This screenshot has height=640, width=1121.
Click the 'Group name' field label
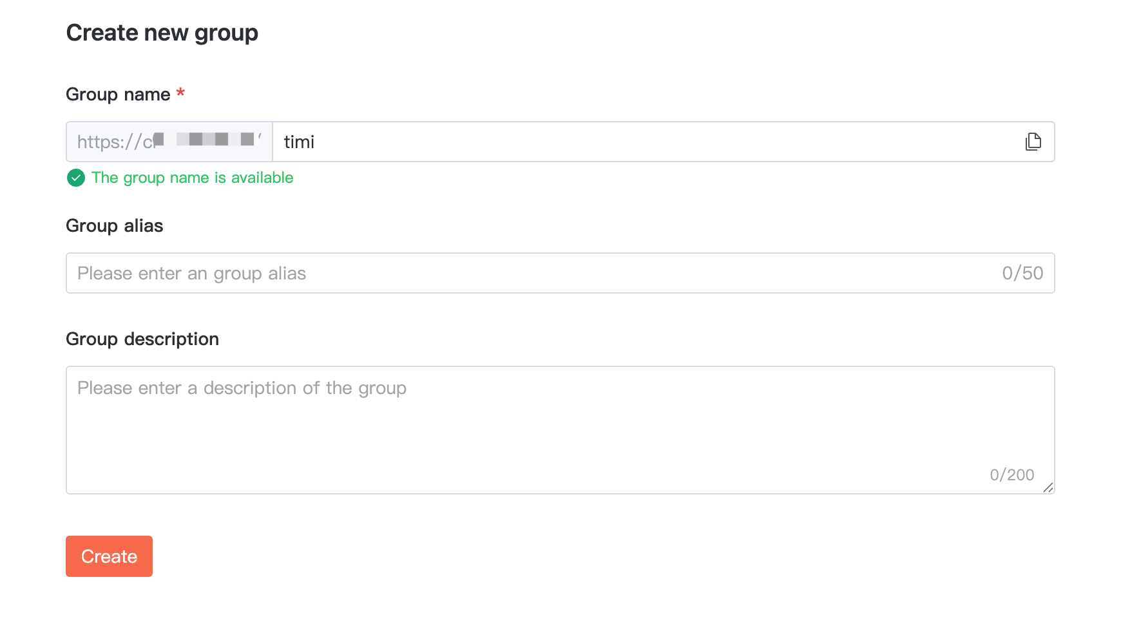click(x=118, y=95)
